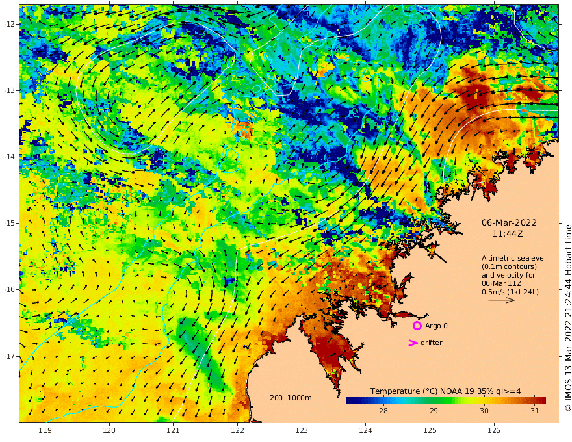572x442 pixels.
Task: Click the longitude label 123
Action: (x=302, y=430)
